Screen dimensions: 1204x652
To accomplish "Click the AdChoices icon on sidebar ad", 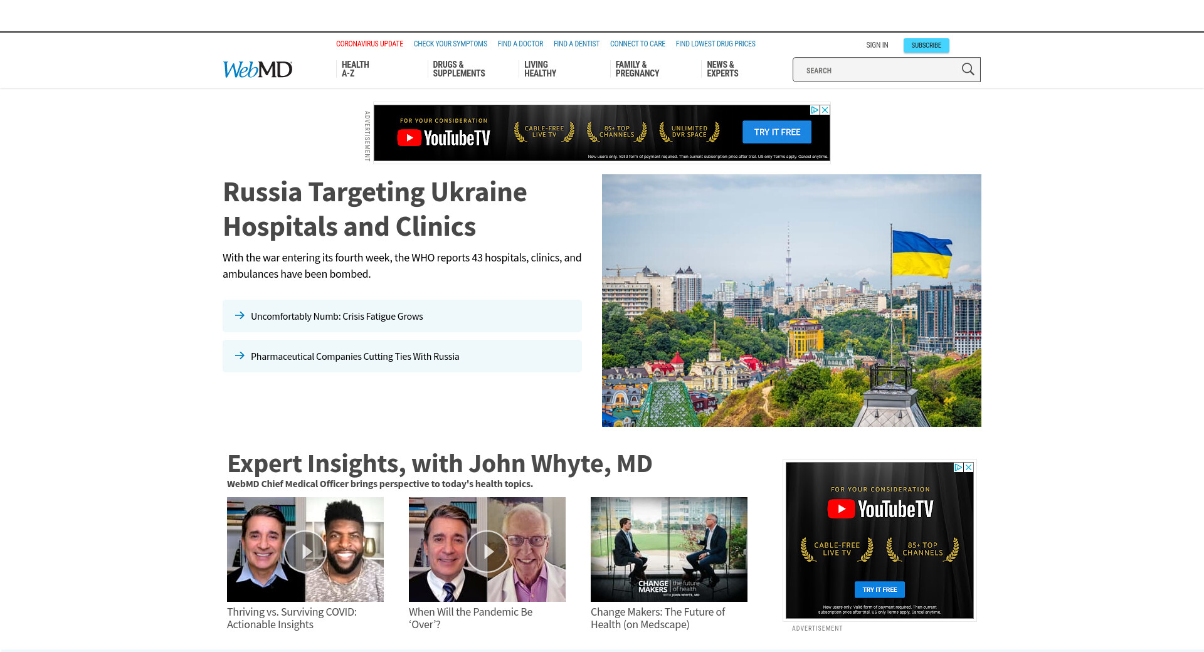I will pos(958,467).
